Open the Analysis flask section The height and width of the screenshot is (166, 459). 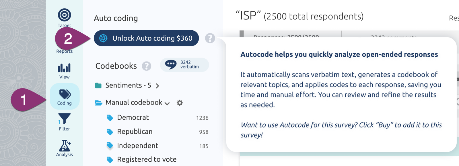[x=65, y=148]
